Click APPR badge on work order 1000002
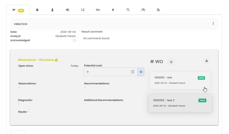This screenshot has width=229, height=134. pyautogui.click(x=202, y=101)
